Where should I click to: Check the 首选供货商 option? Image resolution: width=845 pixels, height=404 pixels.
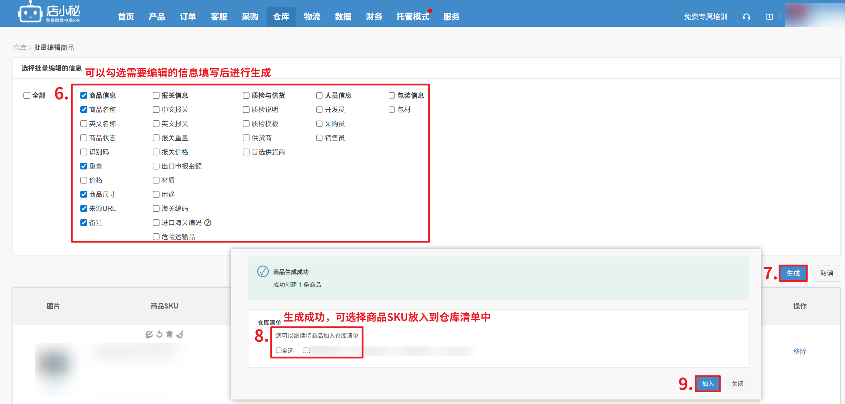pyautogui.click(x=246, y=152)
